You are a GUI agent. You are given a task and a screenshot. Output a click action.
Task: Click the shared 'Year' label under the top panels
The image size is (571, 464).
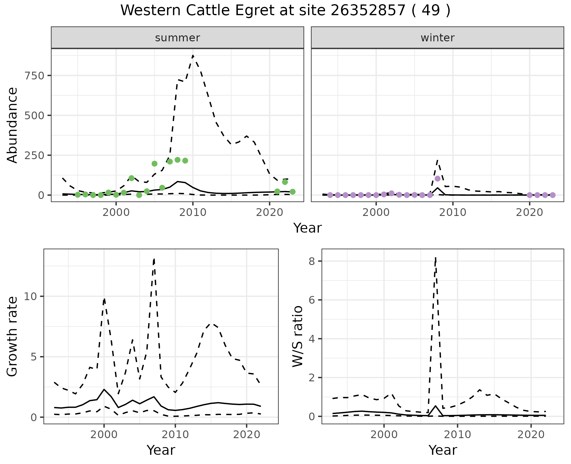tap(308, 228)
